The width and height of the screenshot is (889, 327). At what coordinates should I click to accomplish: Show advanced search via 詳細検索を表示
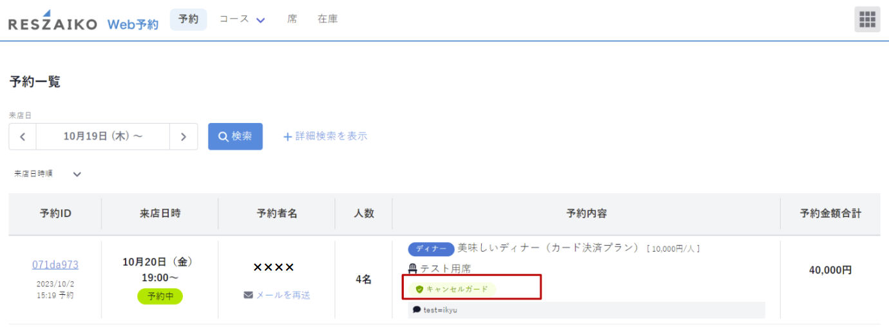(325, 136)
